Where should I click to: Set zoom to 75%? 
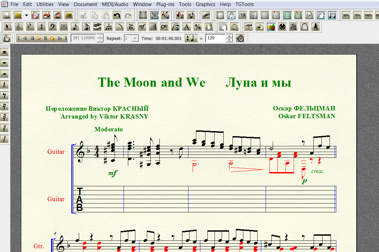click(357, 15)
